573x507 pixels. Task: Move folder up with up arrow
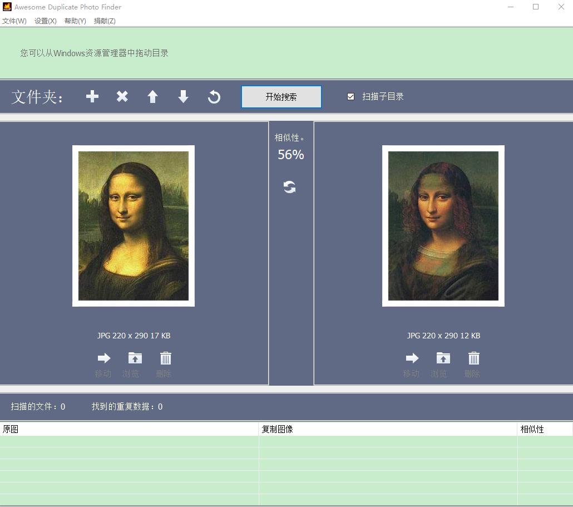point(152,97)
